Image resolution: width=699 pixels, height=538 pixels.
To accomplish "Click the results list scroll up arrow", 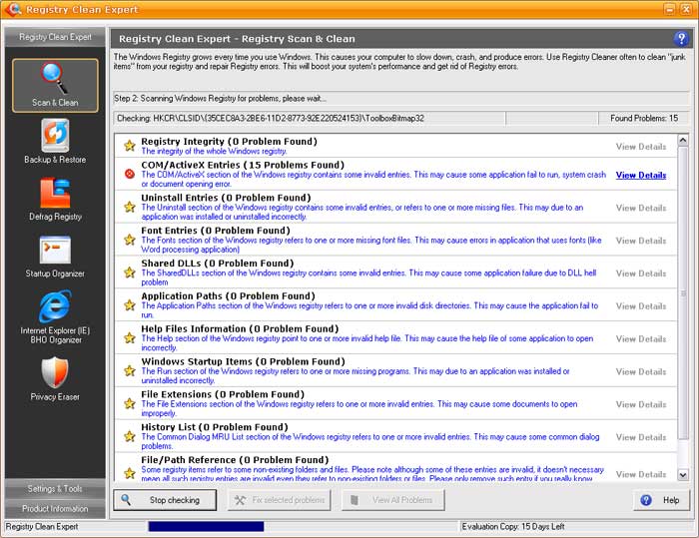I will coord(682,141).
